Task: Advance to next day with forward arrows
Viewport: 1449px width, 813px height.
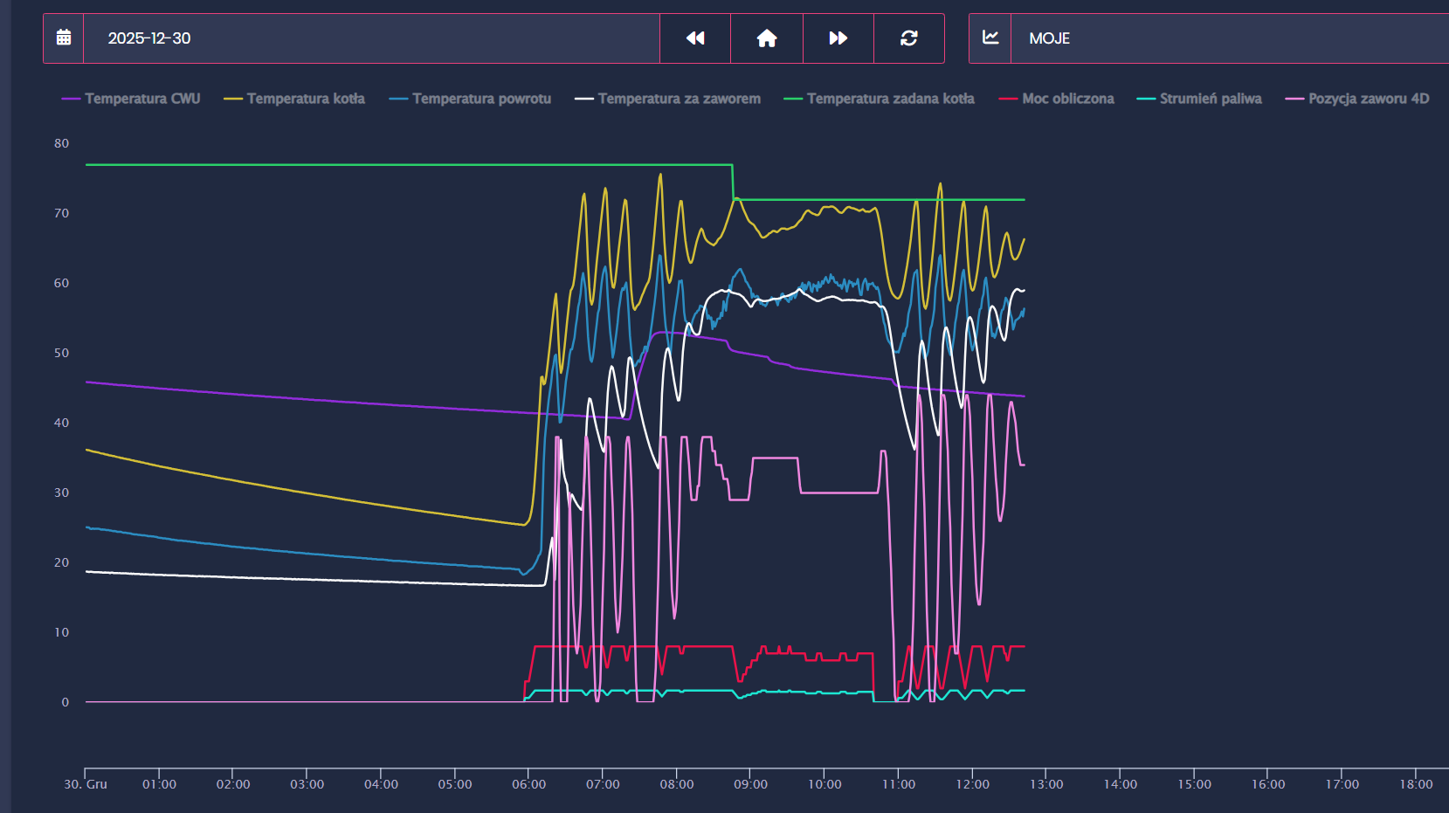Action: point(838,38)
